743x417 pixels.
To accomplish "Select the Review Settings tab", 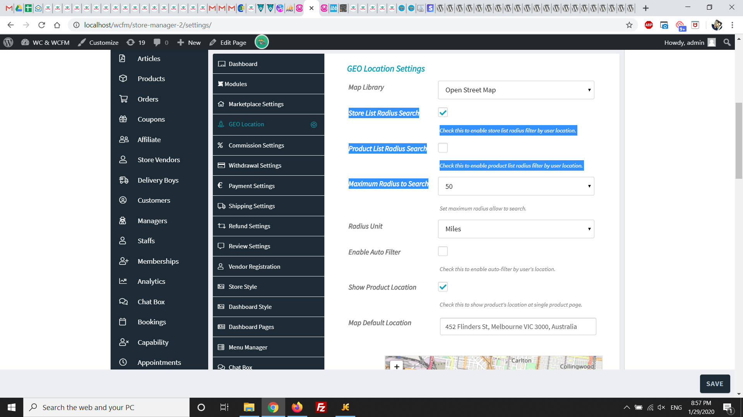I will [x=269, y=246].
